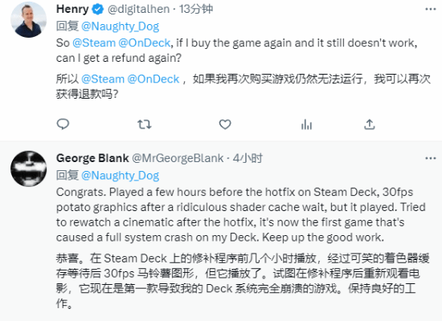Click @Steam mention in English tweet text

94,43
